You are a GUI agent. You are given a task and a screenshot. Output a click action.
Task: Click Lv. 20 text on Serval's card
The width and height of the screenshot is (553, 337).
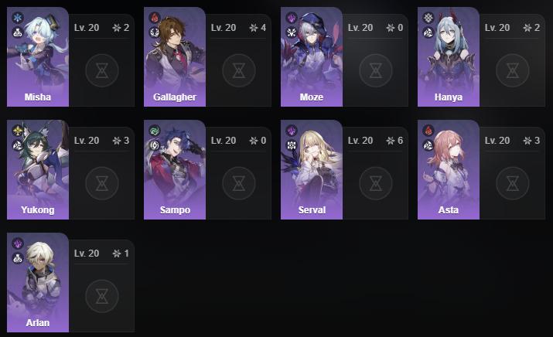pos(360,141)
